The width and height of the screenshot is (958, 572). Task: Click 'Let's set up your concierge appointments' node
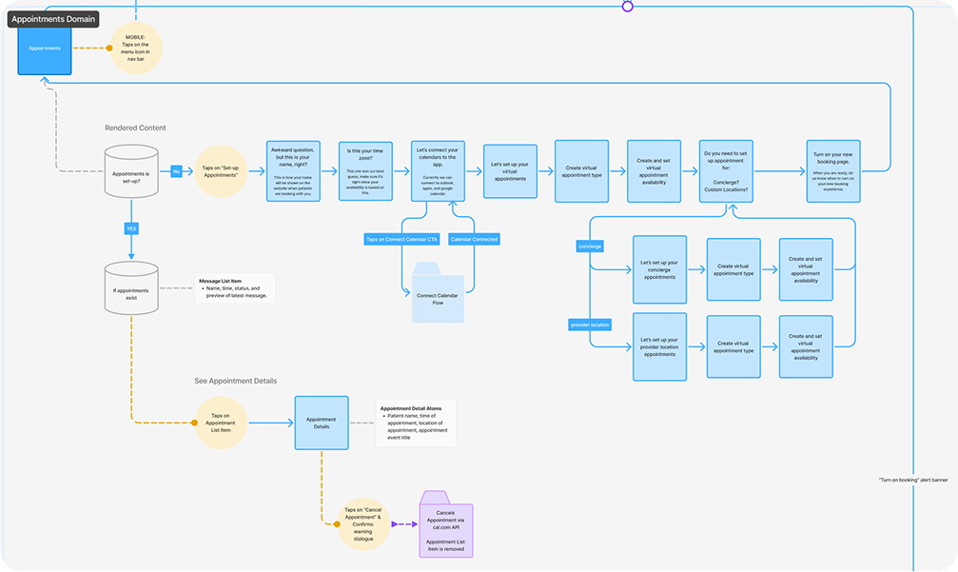coord(660,269)
